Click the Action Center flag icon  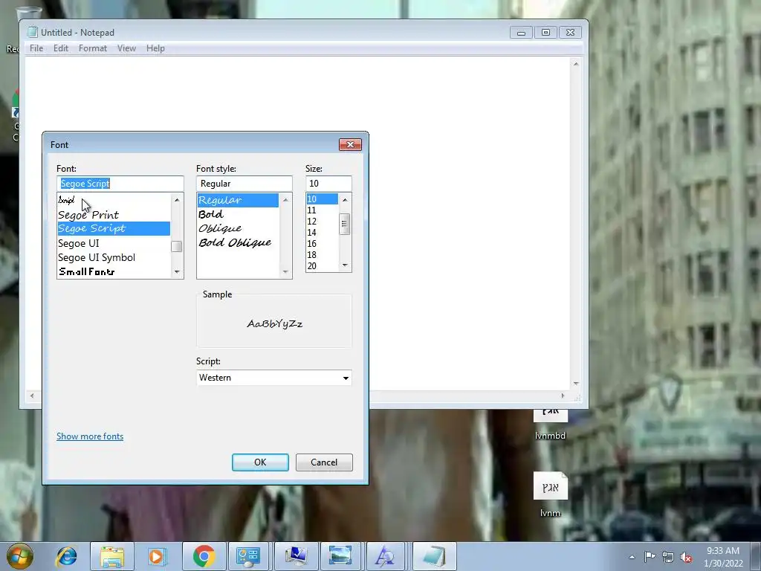650,557
